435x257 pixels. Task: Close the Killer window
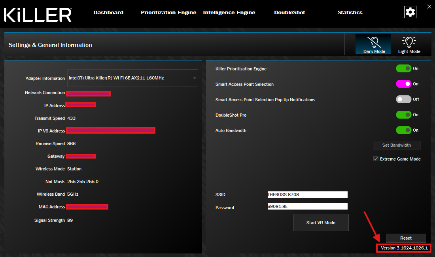tap(429, 7)
